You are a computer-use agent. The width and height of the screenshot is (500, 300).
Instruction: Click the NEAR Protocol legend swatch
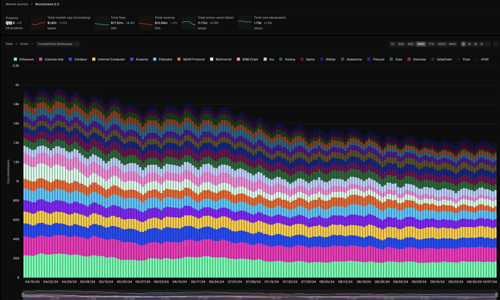tap(179, 59)
